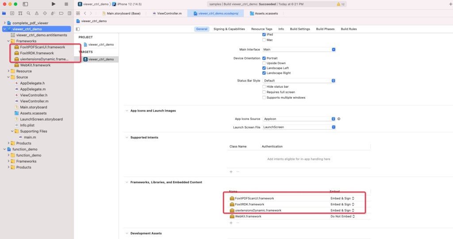Change embed option for FoxitRDK.framework

[x=342, y=204]
